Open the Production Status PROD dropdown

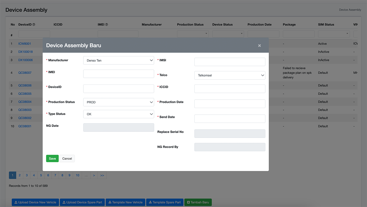[119, 102]
